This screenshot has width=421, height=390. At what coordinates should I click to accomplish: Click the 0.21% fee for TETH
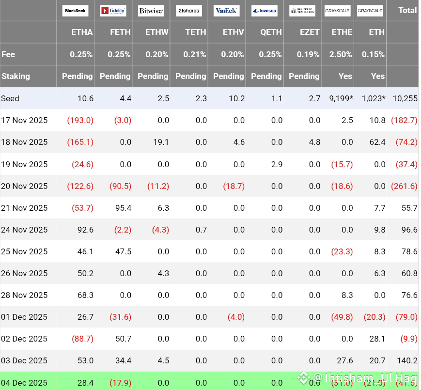coord(195,54)
